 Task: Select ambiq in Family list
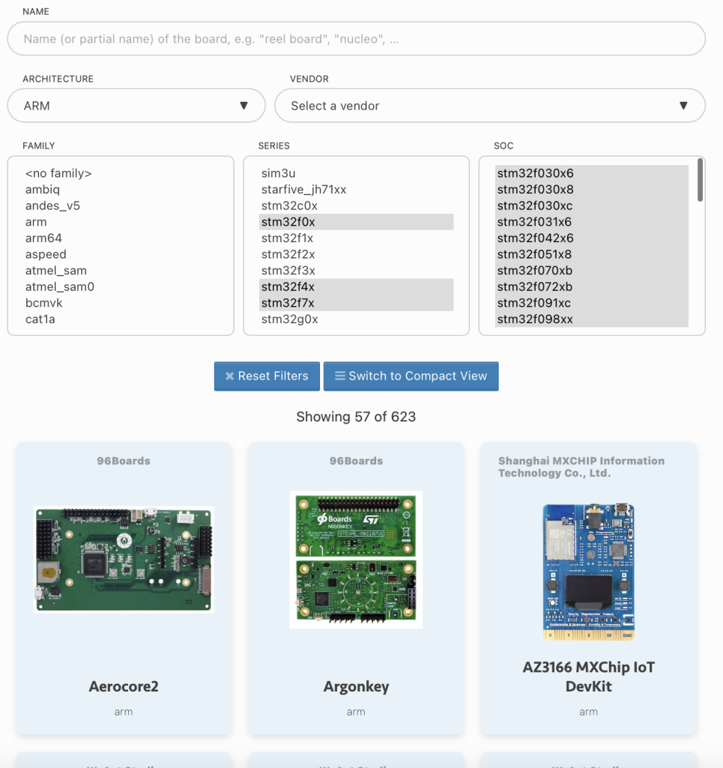coord(121,190)
